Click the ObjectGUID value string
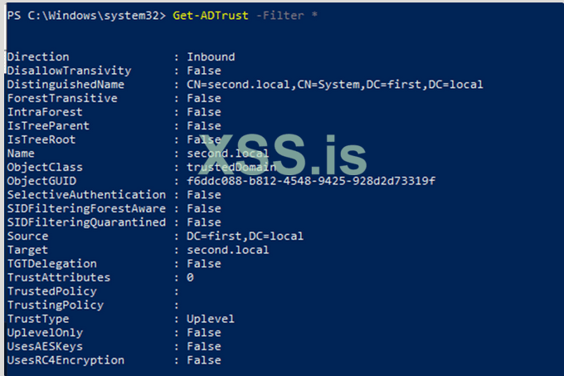 point(311,181)
